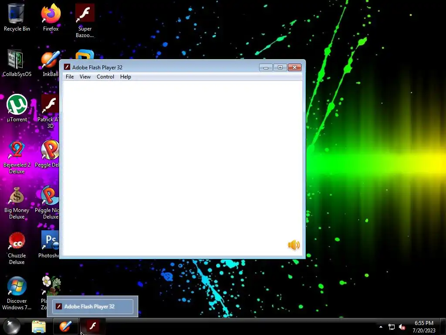Select the µTorrent desktop shortcut
This screenshot has height=335, width=446.
click(x=17, y=108)
